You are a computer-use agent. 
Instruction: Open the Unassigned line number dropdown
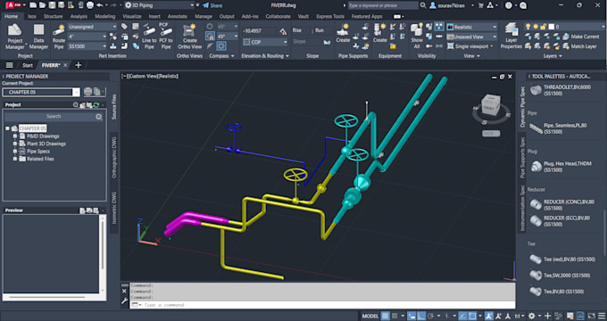point(93,27)
